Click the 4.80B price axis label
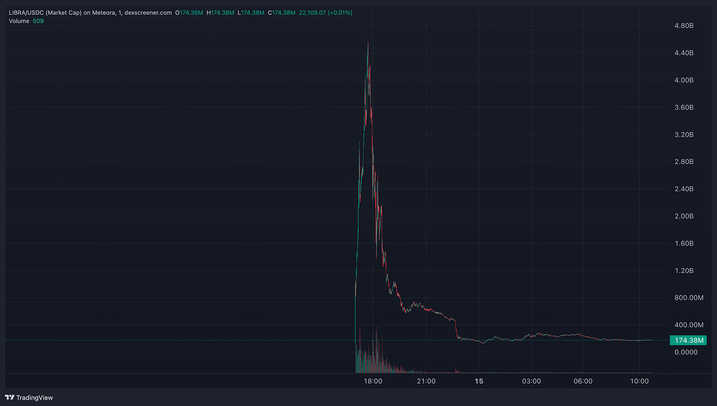The width and height of the screenshot is (717, 406). point(684,26)
